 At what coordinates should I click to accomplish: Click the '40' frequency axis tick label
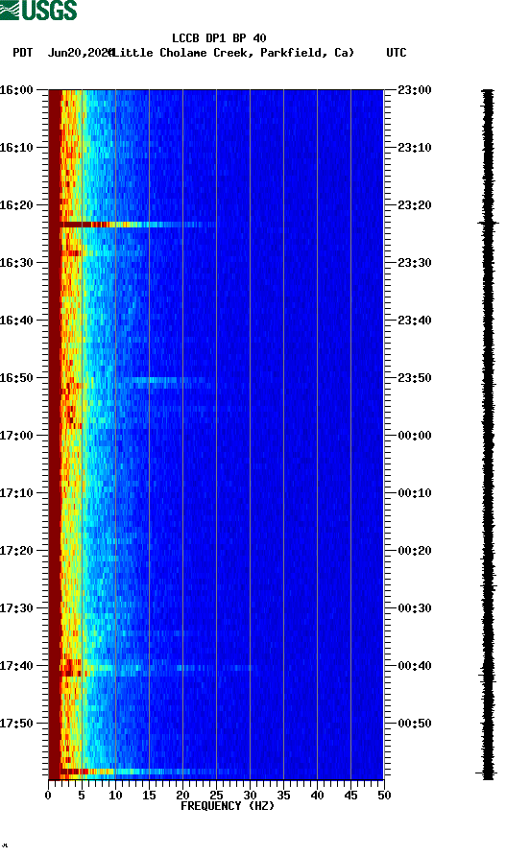tap(317, 796)
